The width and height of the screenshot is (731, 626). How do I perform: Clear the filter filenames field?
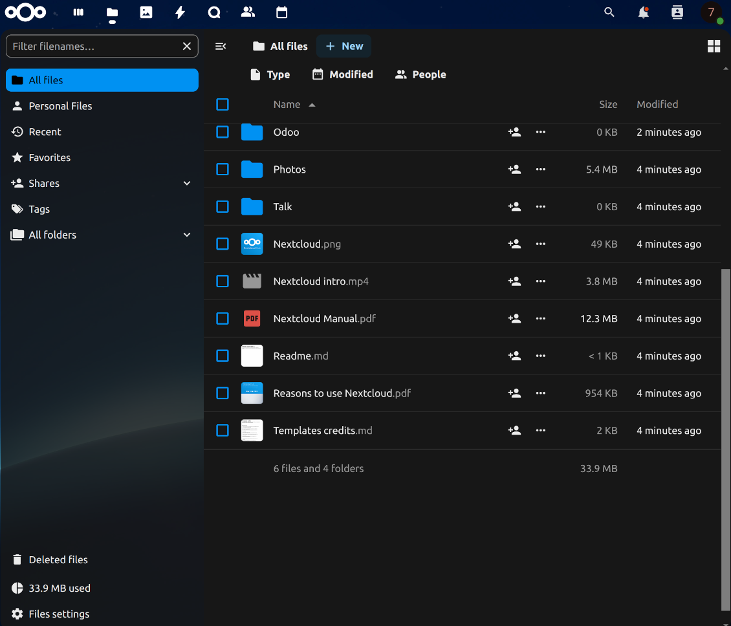(x=186, y=46)
